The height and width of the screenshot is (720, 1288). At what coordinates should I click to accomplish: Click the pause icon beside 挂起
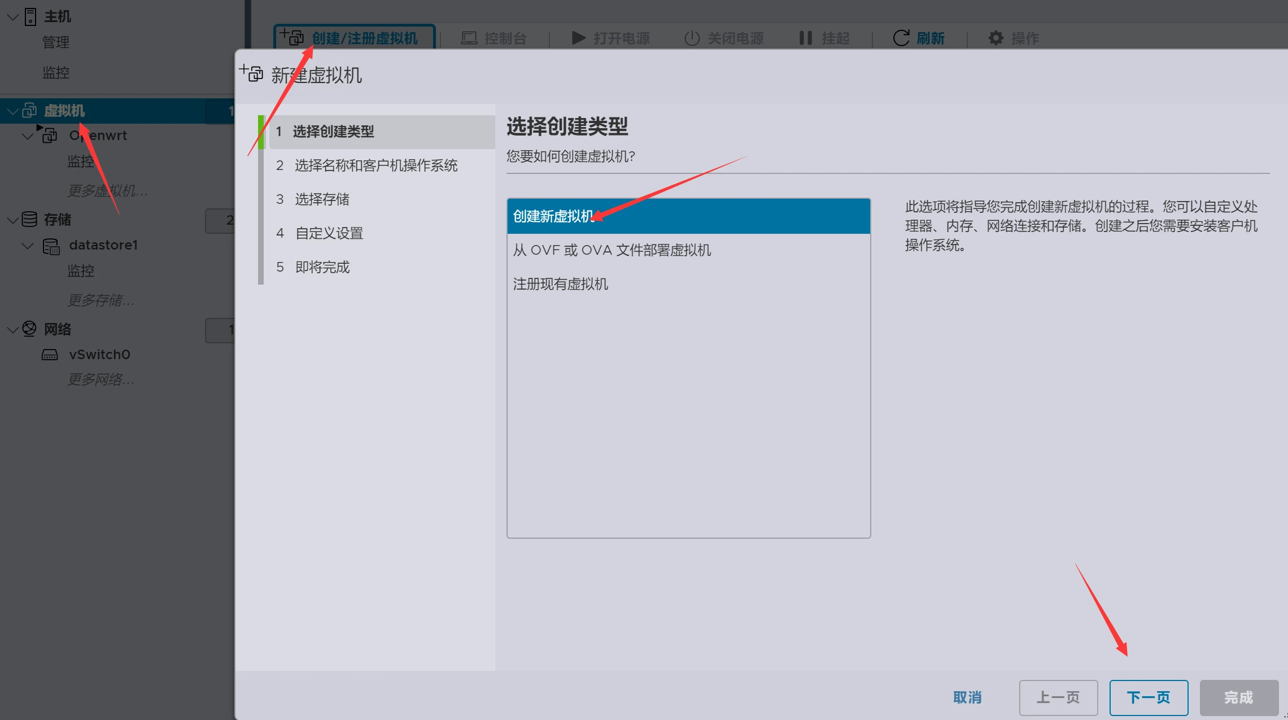(x=806, y=38)
